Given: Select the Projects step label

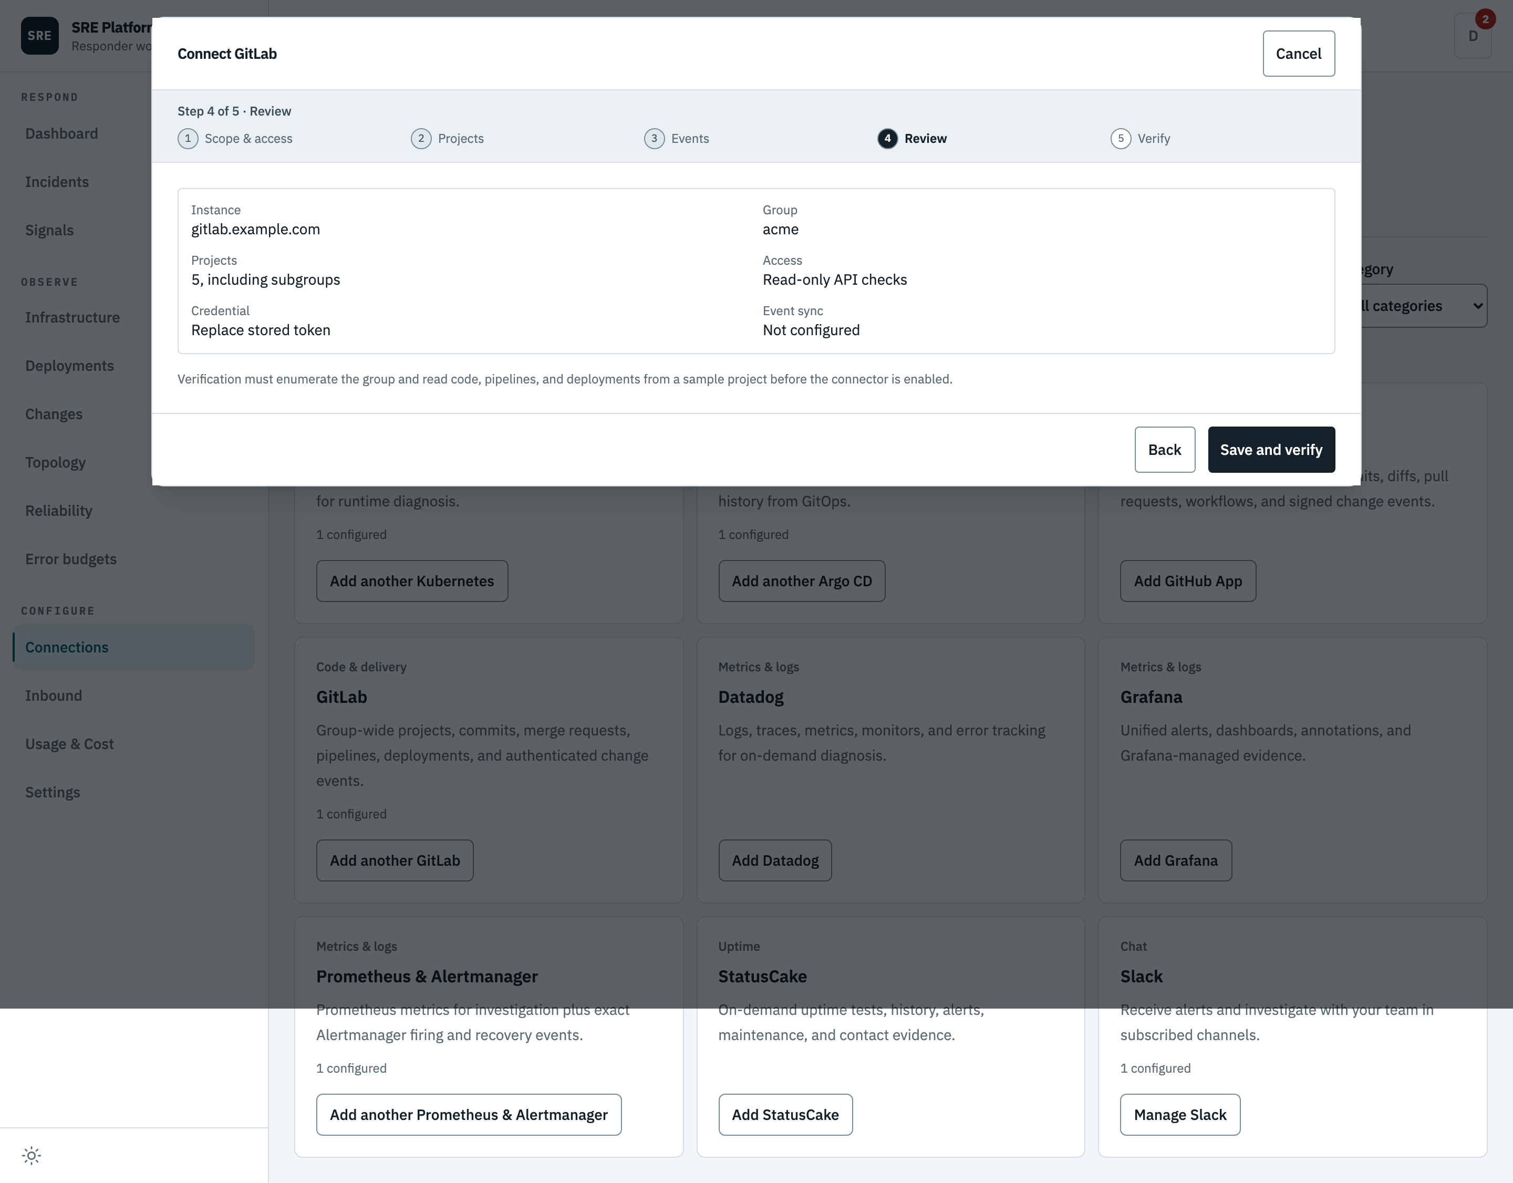Looking at the screenshot, I should (x=461, y=139).
